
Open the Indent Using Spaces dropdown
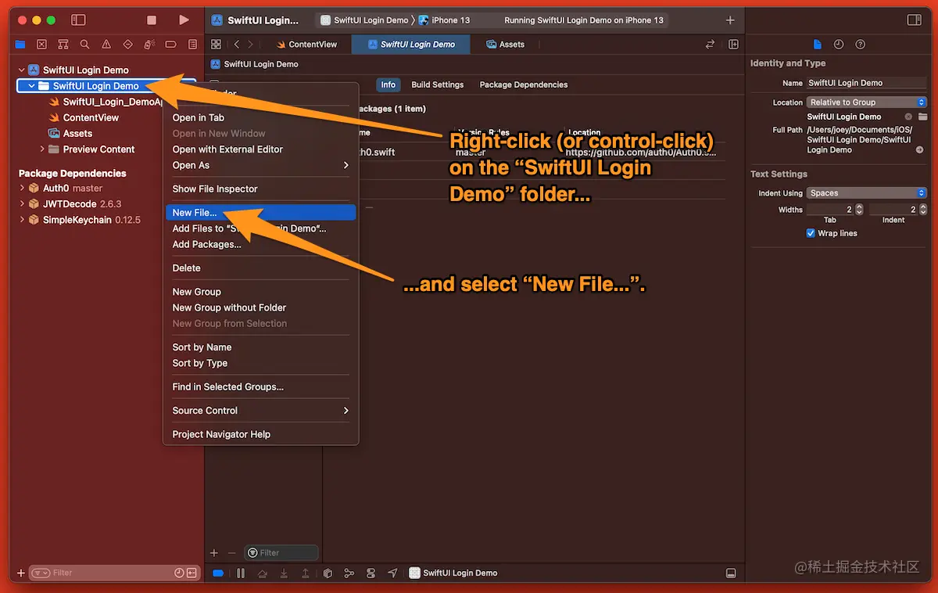(866, 192)
